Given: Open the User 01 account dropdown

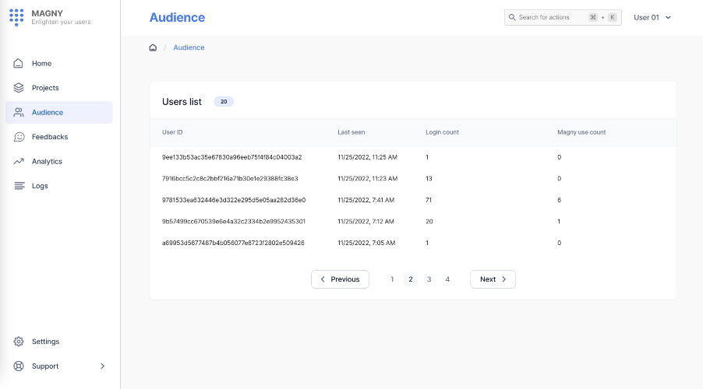Looking at the screenshot, I should click(652, 17).
